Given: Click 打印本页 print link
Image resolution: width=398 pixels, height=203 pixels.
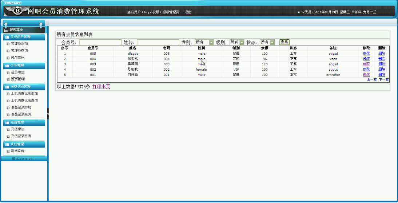Looking at the screenshot, I should [101, 86].
